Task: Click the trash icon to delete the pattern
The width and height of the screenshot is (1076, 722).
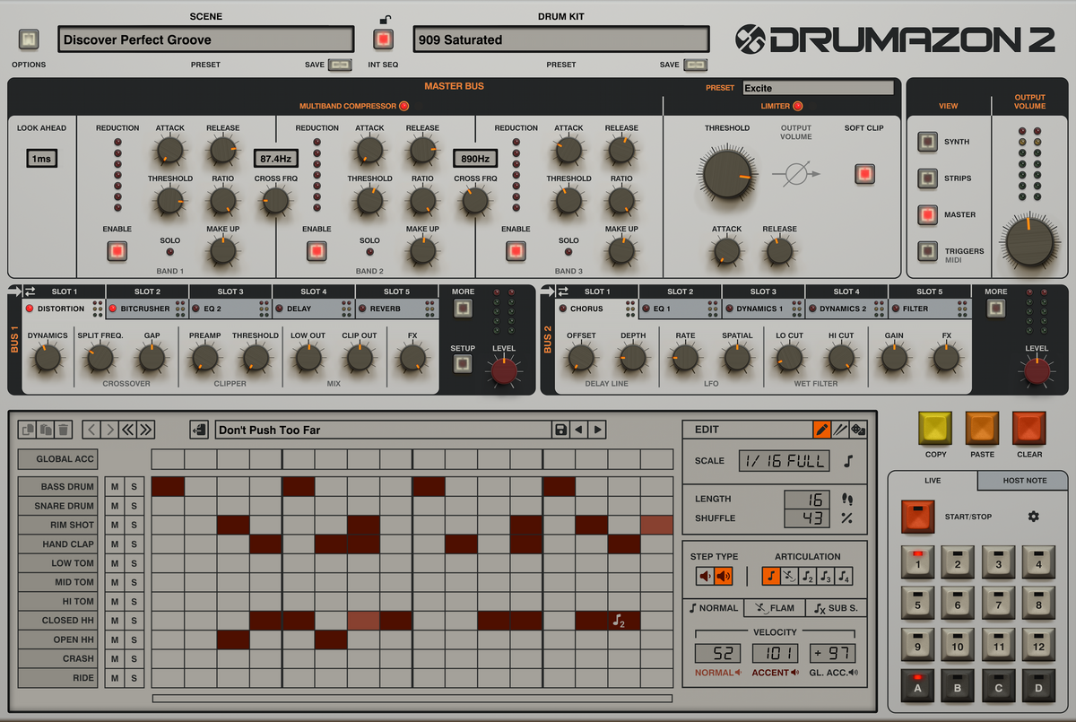Action: point(62,430)
